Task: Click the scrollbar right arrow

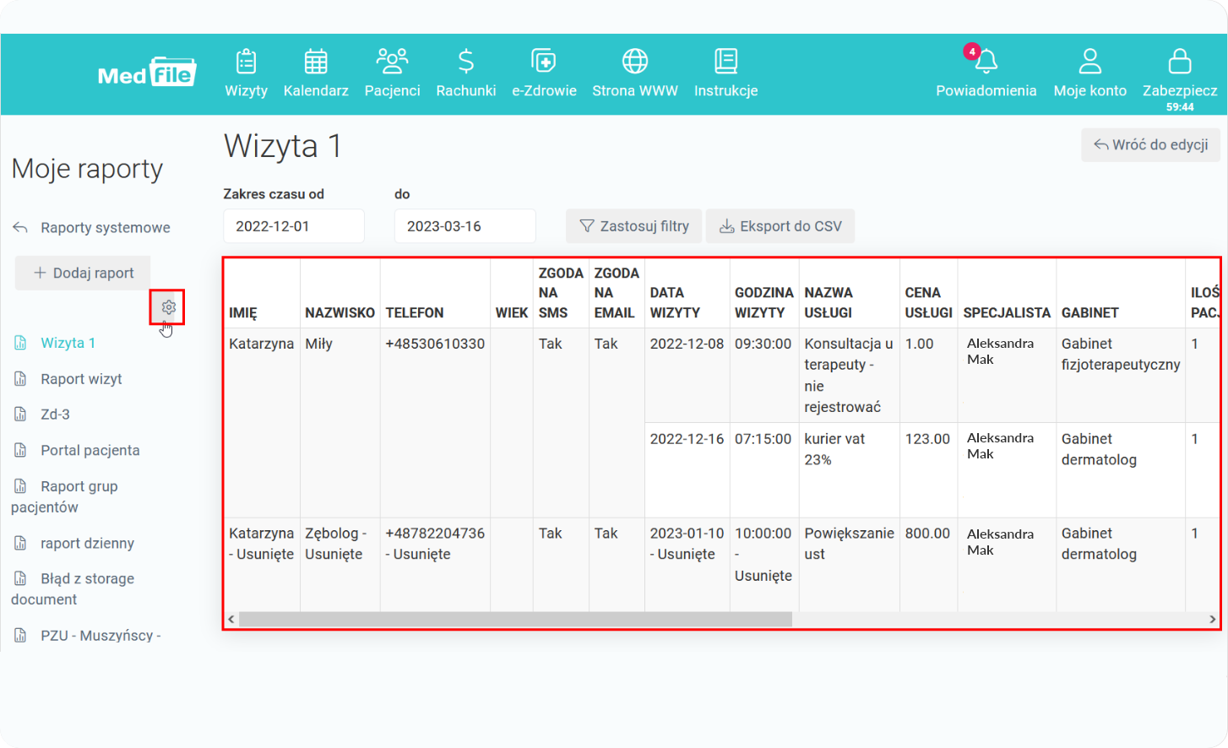Action: (x=1213, y=620)
